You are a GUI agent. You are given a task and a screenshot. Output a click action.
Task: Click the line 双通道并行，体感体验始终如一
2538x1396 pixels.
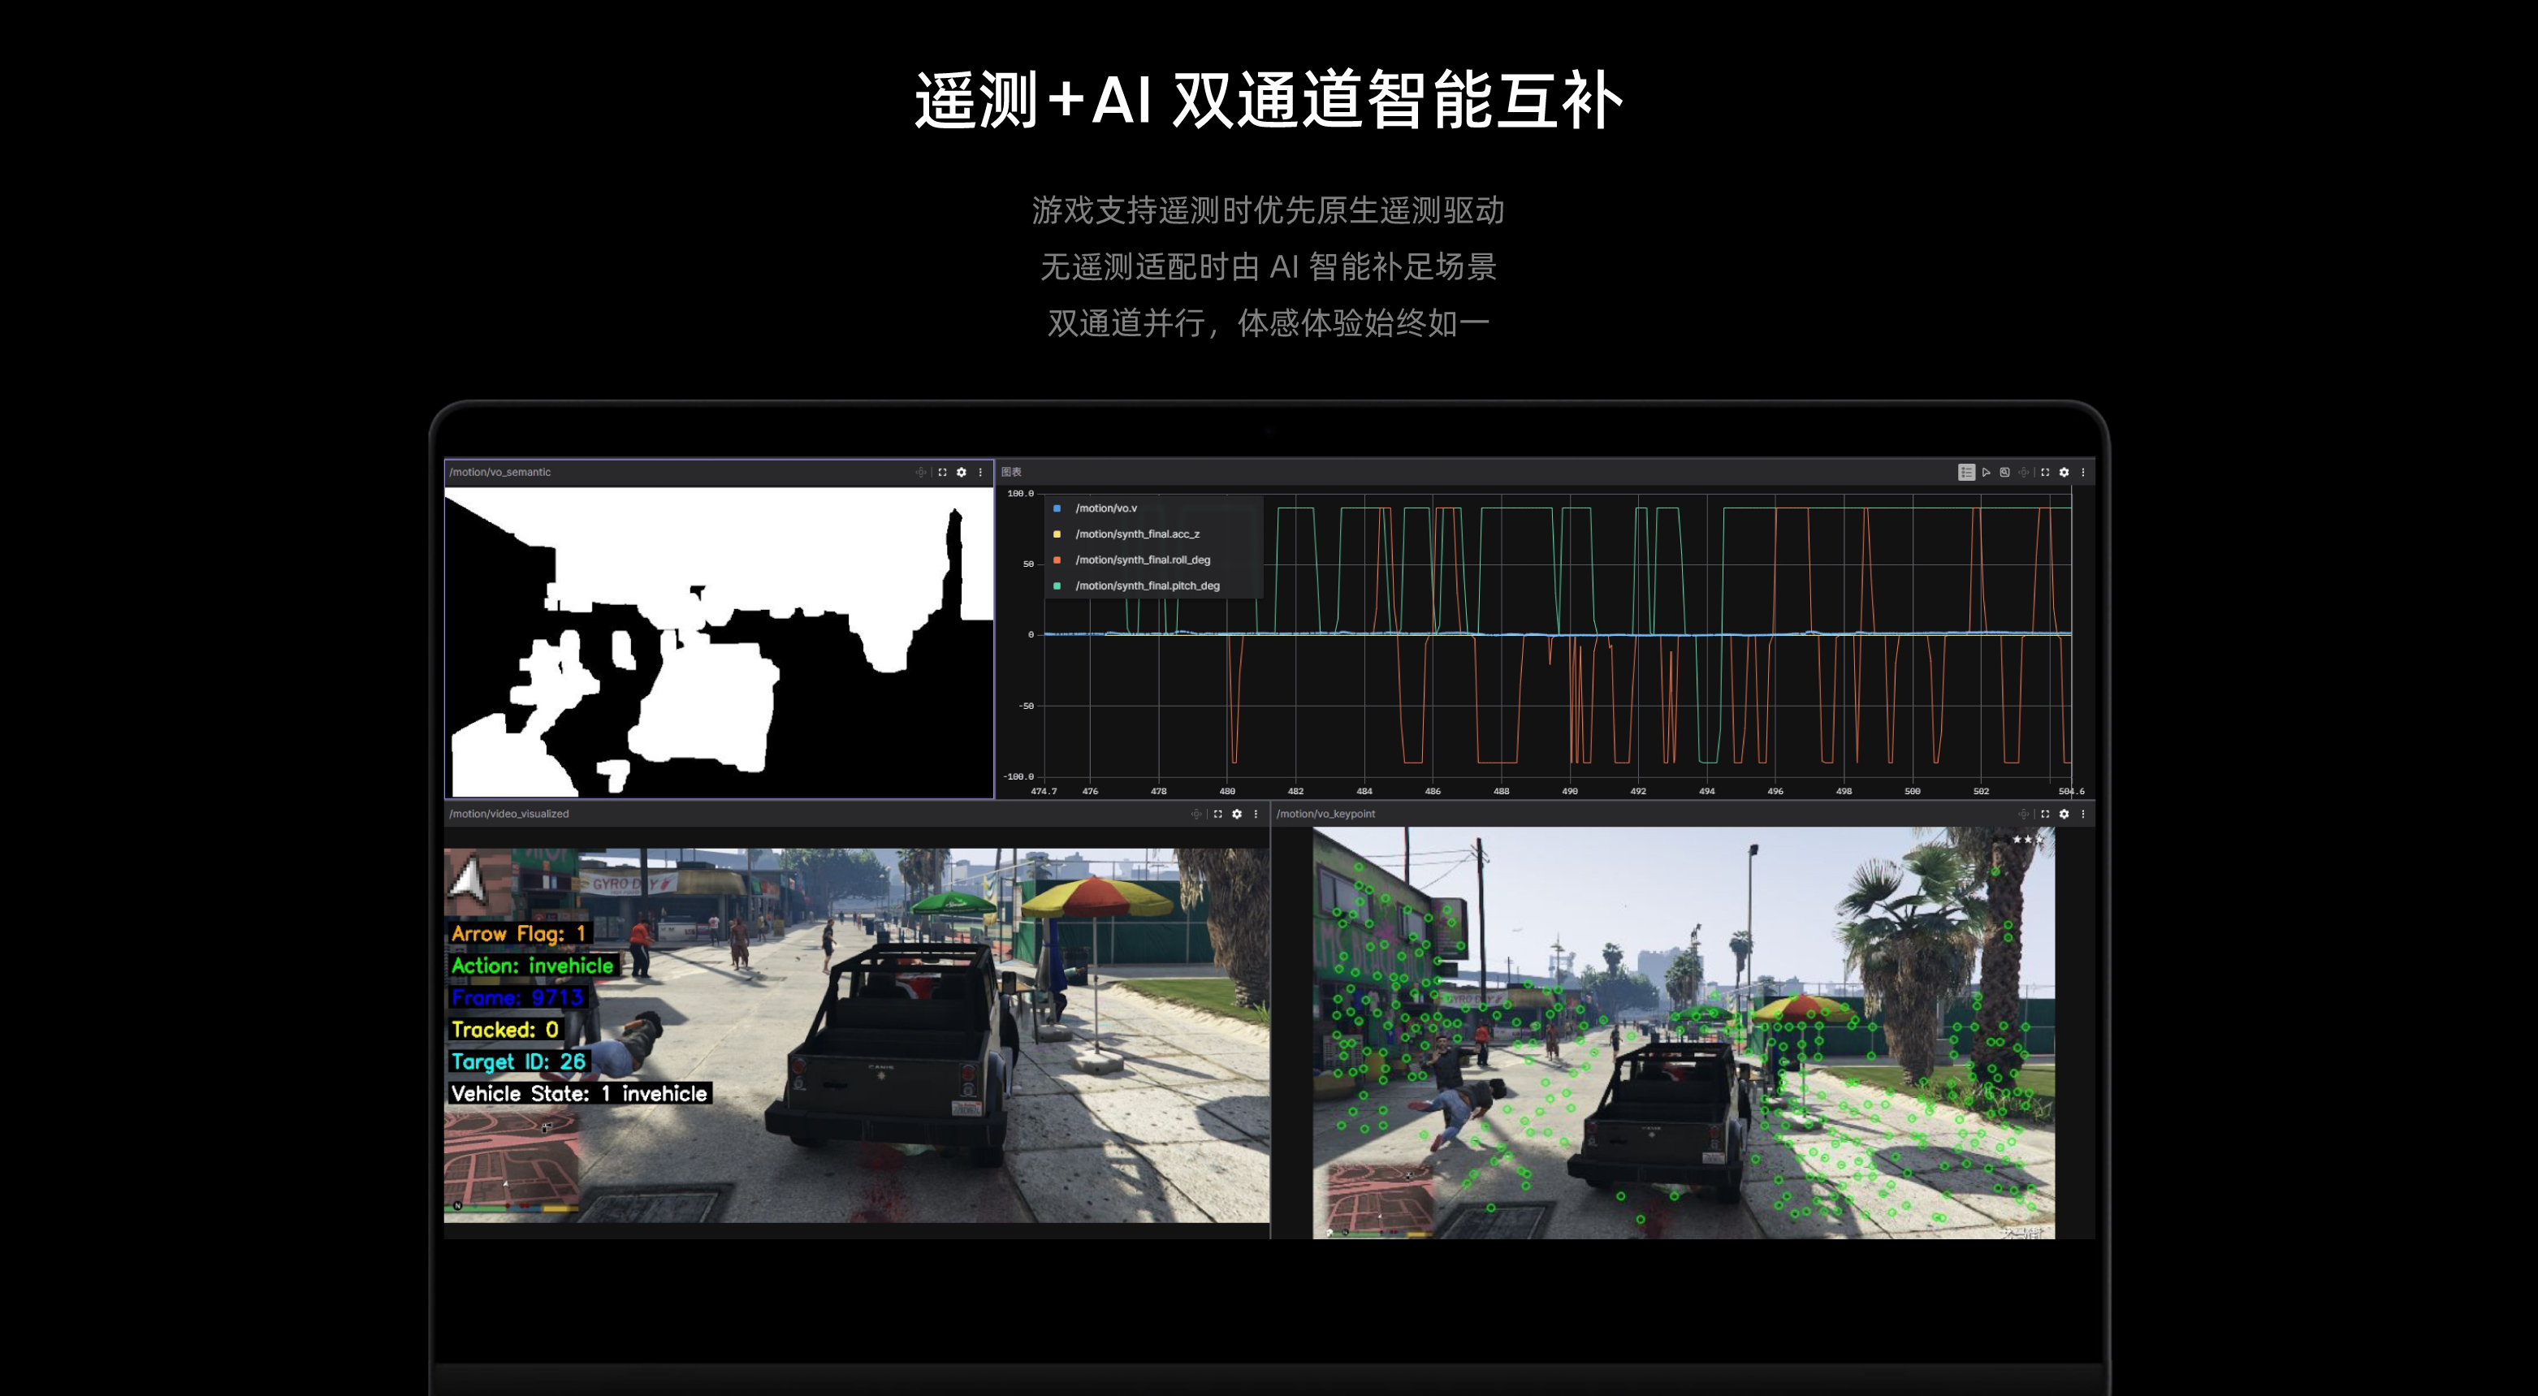1269,323
